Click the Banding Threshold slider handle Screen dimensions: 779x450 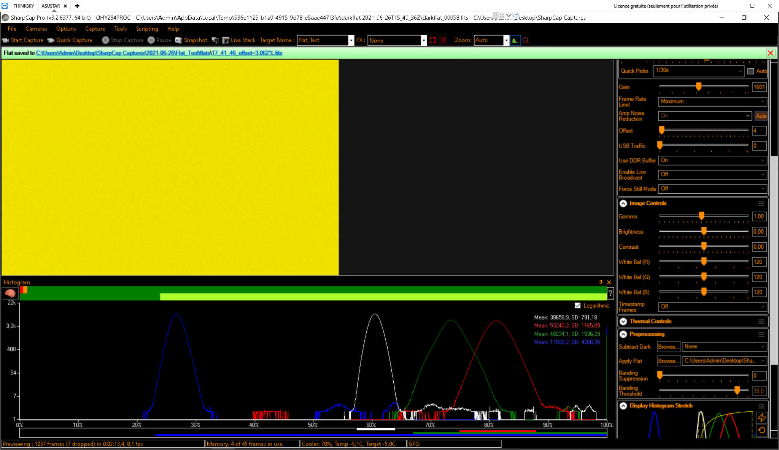(737, 390)
